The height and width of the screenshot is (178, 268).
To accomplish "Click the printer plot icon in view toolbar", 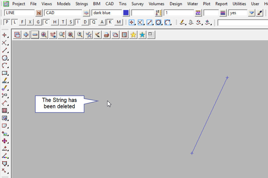I will coord(106,35).
